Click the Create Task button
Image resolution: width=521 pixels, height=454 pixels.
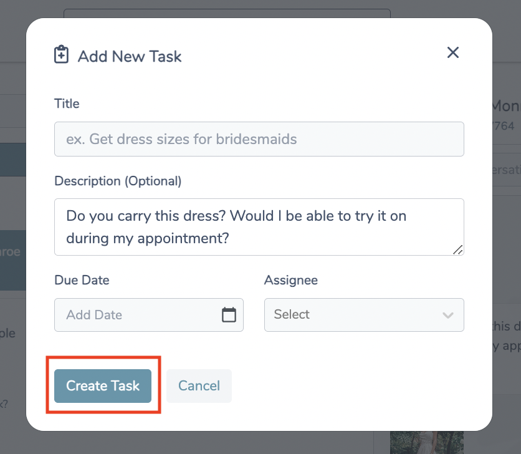[x=103, y=385]
